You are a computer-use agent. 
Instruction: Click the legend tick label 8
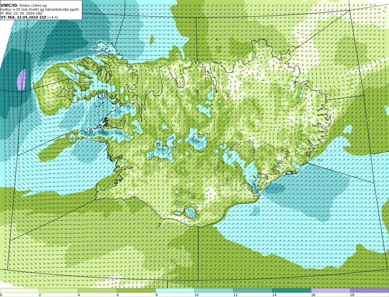pos(157,295)
